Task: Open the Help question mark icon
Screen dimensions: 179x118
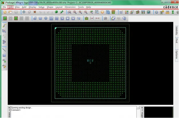Action: point(124,18)
